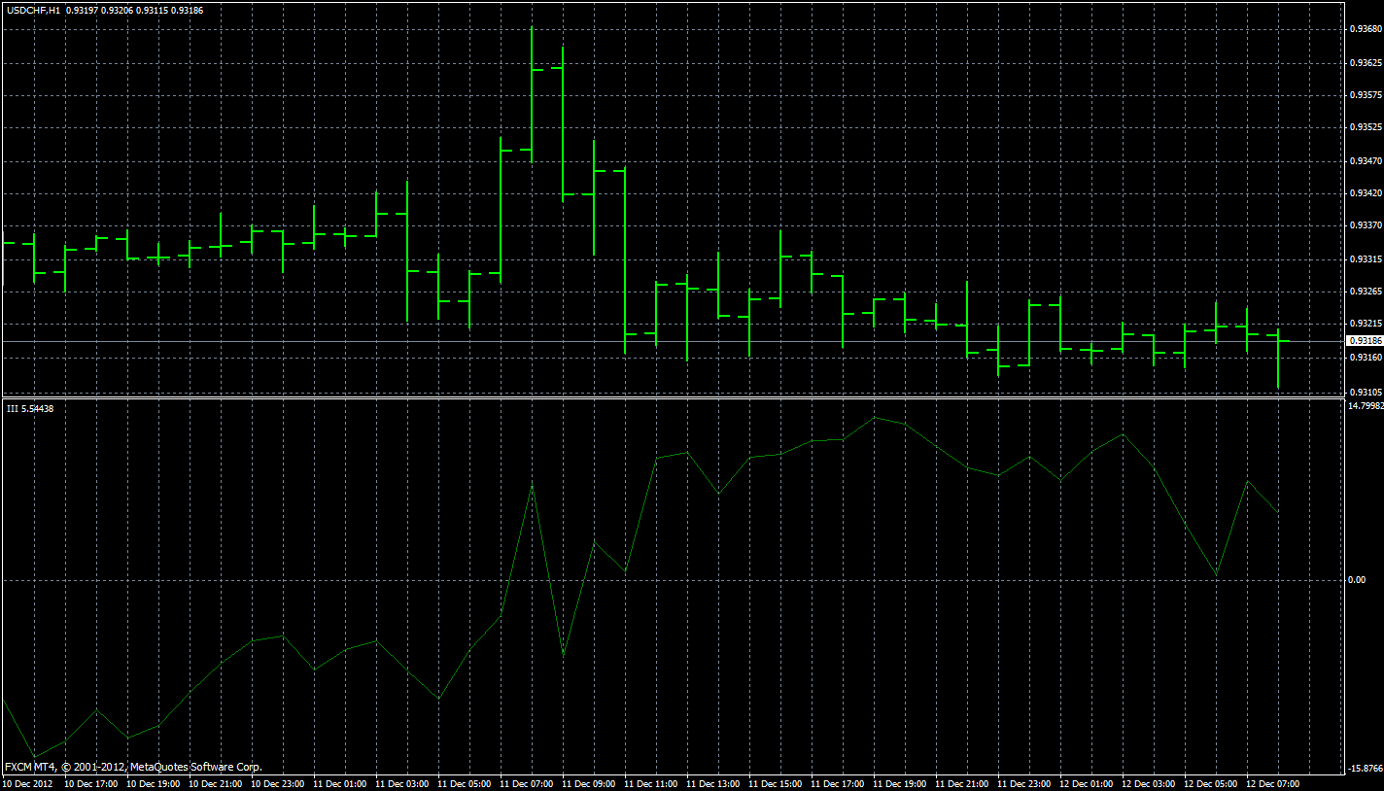Screen dimensions: 1384x791
Task: Click the 11 Dec 13:00 time label
Action: [715, 783]
